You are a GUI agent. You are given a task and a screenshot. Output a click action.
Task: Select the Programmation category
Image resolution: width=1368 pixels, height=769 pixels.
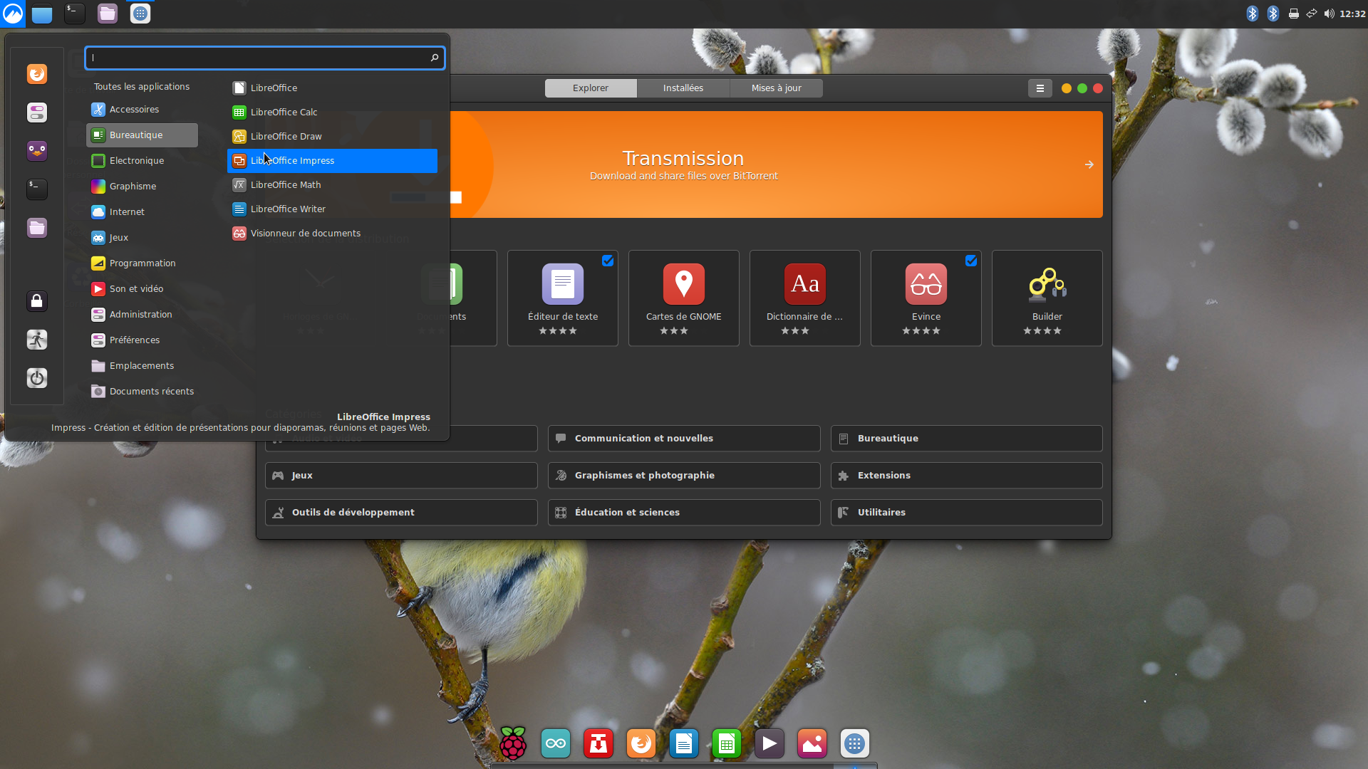coord(142,263)
